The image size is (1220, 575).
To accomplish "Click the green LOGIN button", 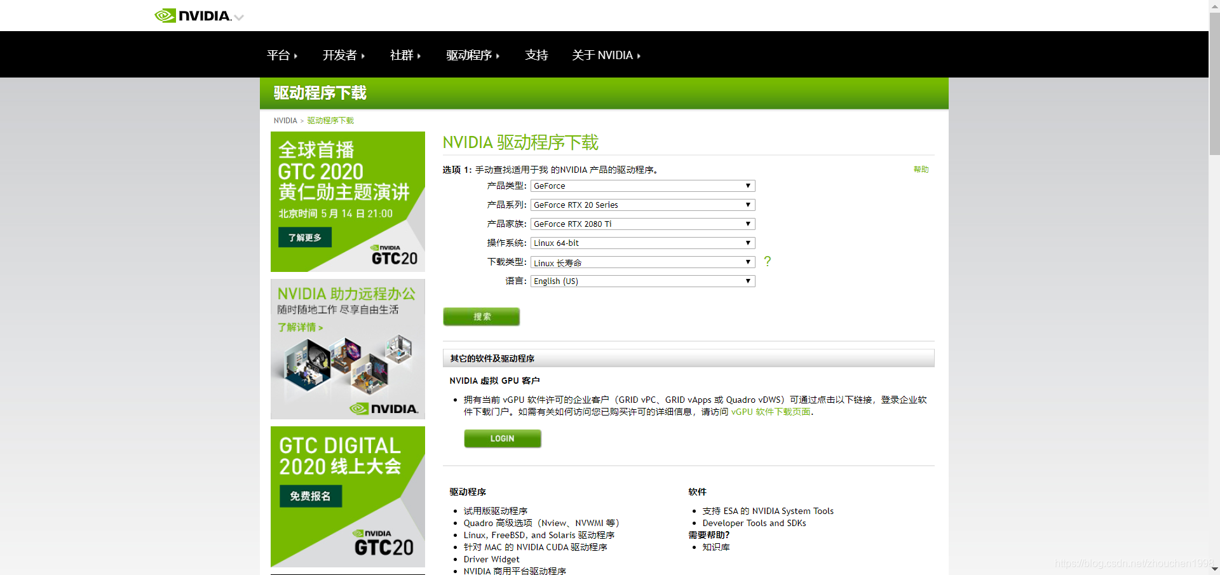I will tap(503, 438).
